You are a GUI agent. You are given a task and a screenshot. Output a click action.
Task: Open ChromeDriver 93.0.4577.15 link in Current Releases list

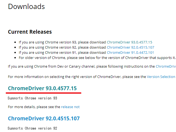pyautogui.click(x=129, y=42)
